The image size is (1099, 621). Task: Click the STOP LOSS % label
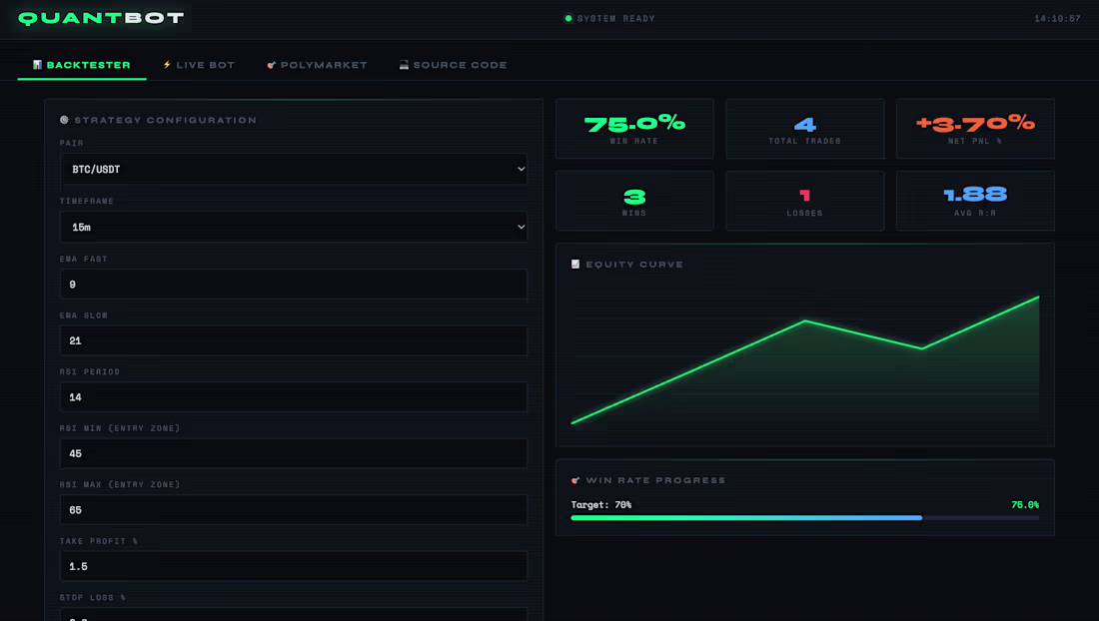[93, 597]
